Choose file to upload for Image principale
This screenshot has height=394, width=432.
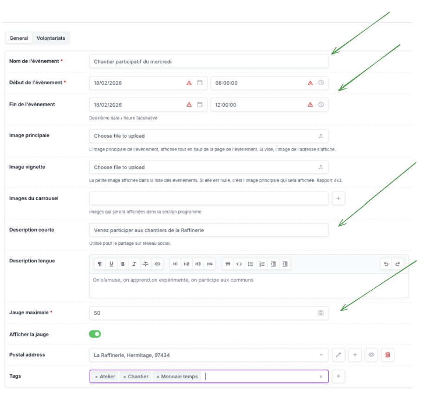[x=209, y=136]
